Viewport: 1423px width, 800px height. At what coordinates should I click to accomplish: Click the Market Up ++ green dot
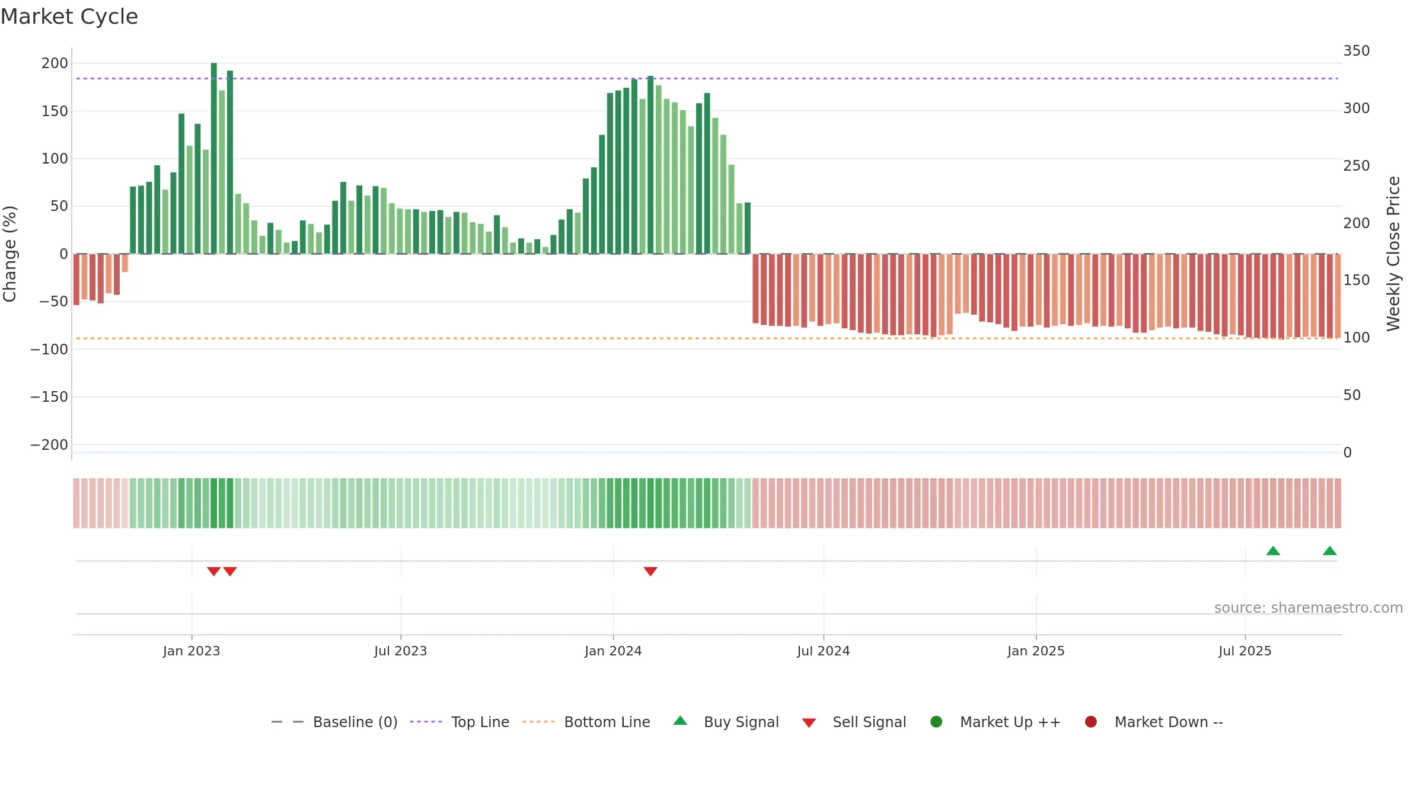tap(936, 722)
